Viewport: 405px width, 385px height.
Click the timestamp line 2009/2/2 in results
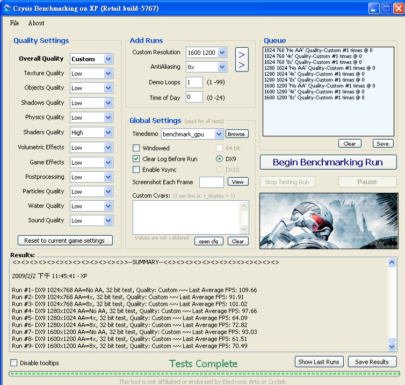[x=49, y=276]
